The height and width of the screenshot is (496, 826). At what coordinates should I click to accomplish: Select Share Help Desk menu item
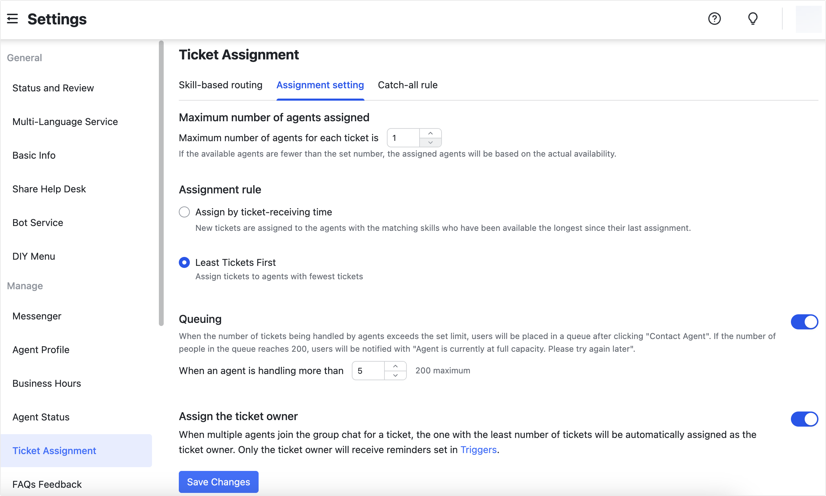[49, 189]
